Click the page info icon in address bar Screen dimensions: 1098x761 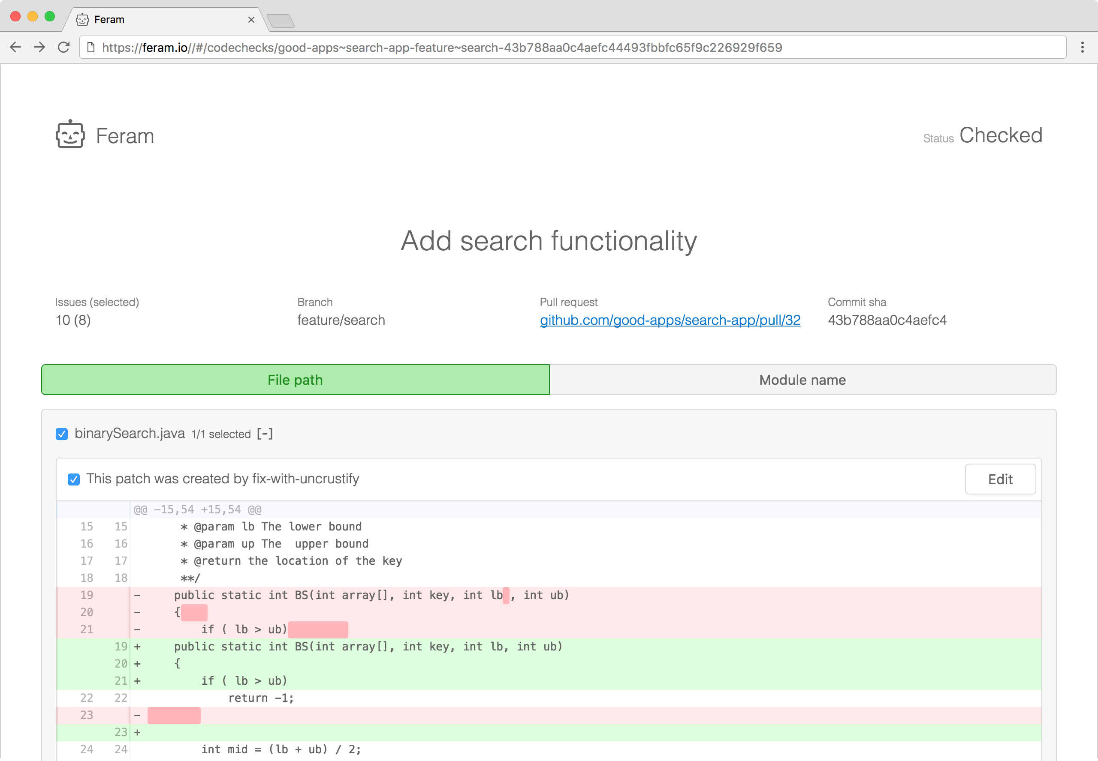90,47
